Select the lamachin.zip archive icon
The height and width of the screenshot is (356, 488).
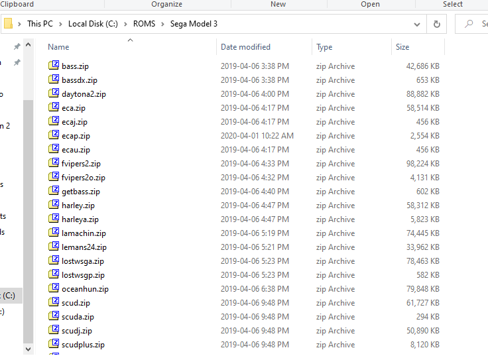tap(54, 233)
